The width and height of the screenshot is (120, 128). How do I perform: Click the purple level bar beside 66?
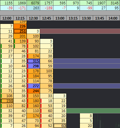pyautogui.click(x=87, y=61)
